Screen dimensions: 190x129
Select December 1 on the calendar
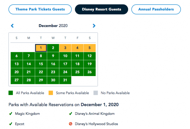[41, 48]
